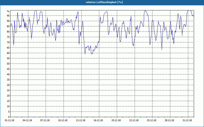Select the x-axis date label 19.12.18
Screen dimensions: 204x127
tap(116, 120)
